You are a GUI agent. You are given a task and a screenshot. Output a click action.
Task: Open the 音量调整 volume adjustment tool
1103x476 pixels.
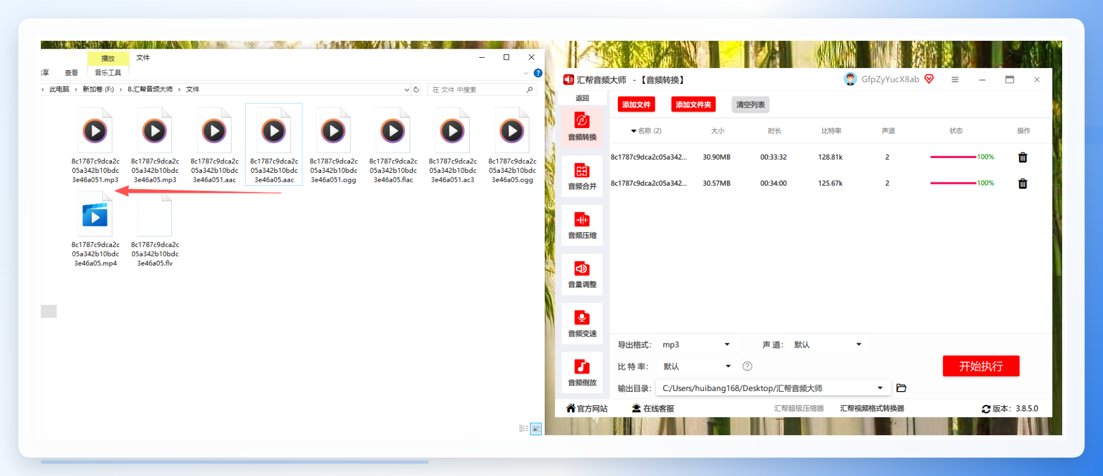[582, 275]
